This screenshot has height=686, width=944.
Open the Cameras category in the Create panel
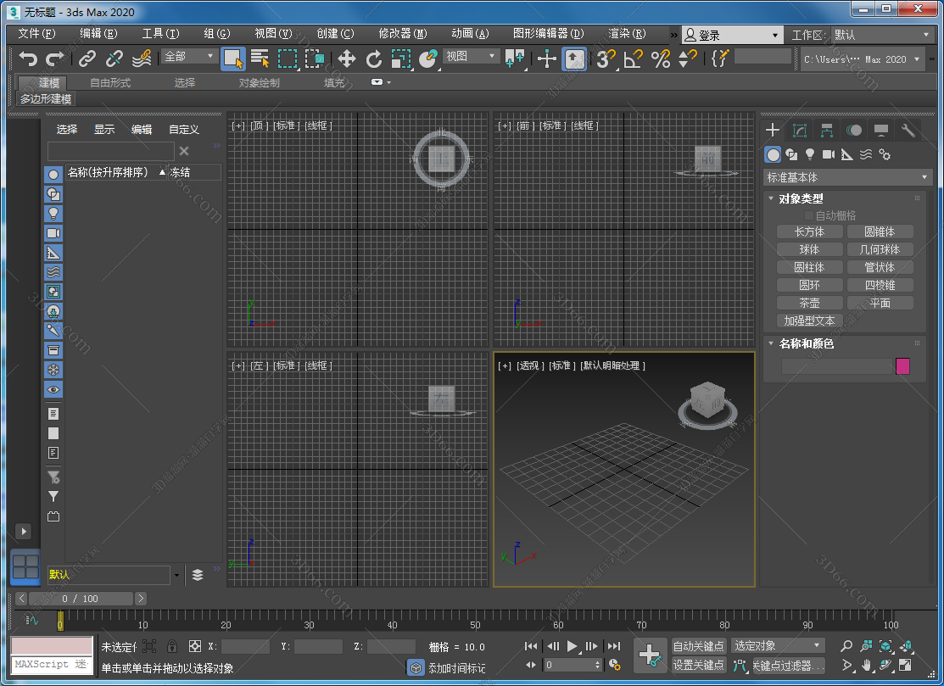829,154
